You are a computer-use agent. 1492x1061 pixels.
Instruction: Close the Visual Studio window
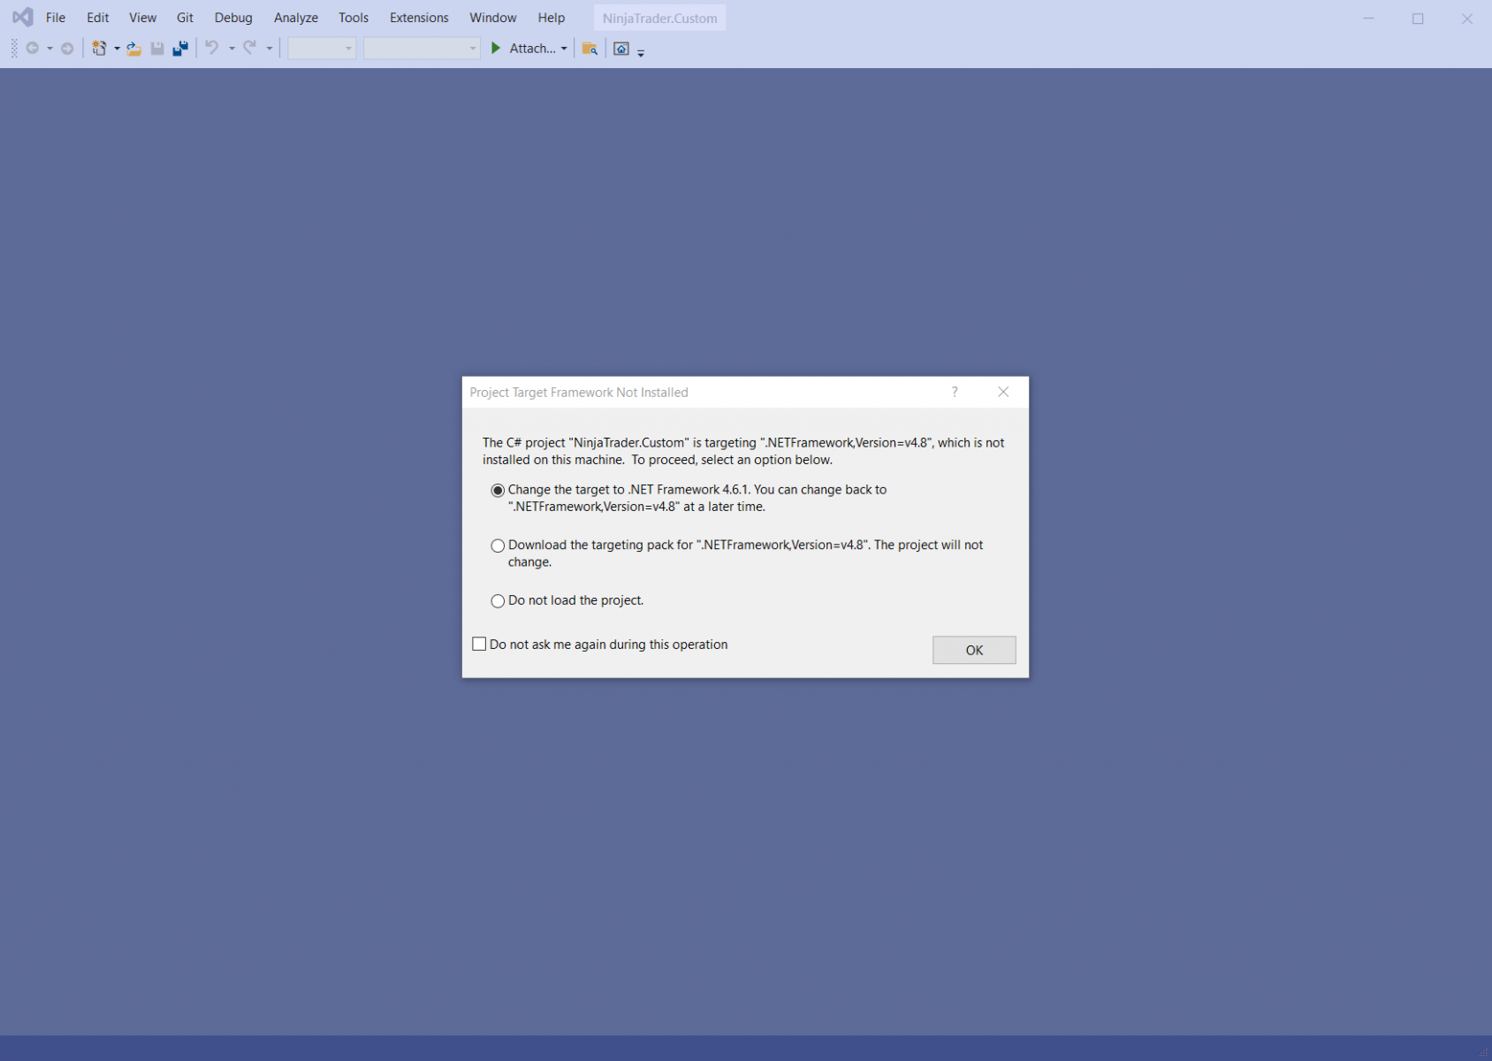click(1467, 18)
